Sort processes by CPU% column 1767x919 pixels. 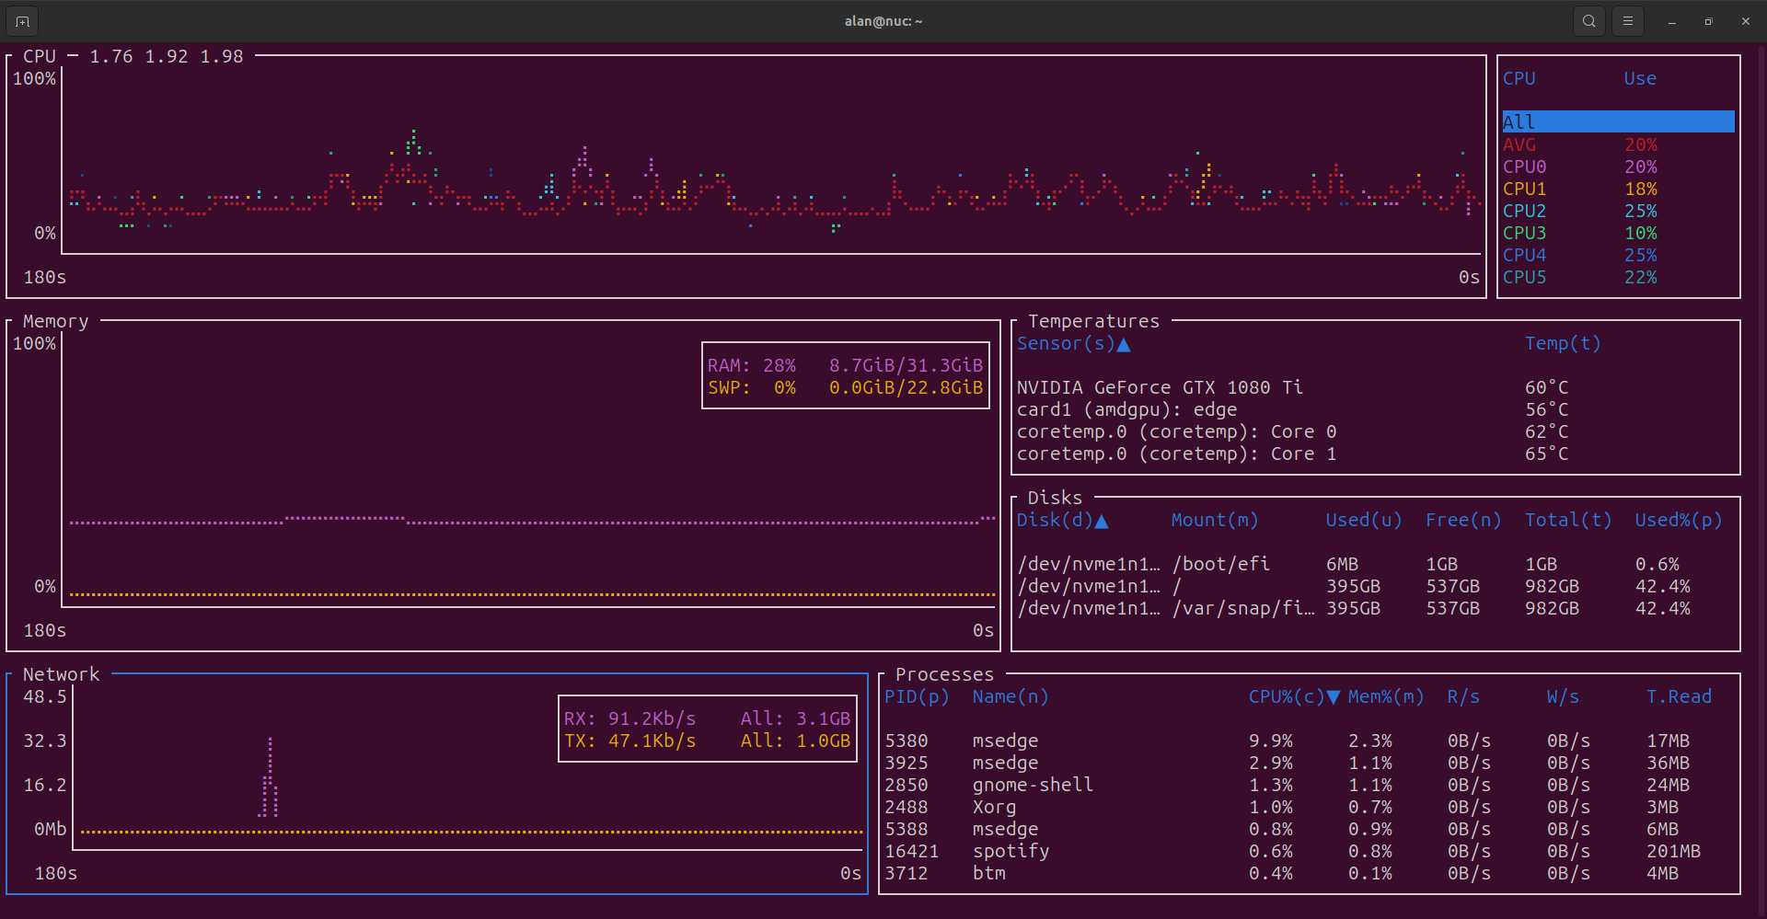[x=1292, y=696]
